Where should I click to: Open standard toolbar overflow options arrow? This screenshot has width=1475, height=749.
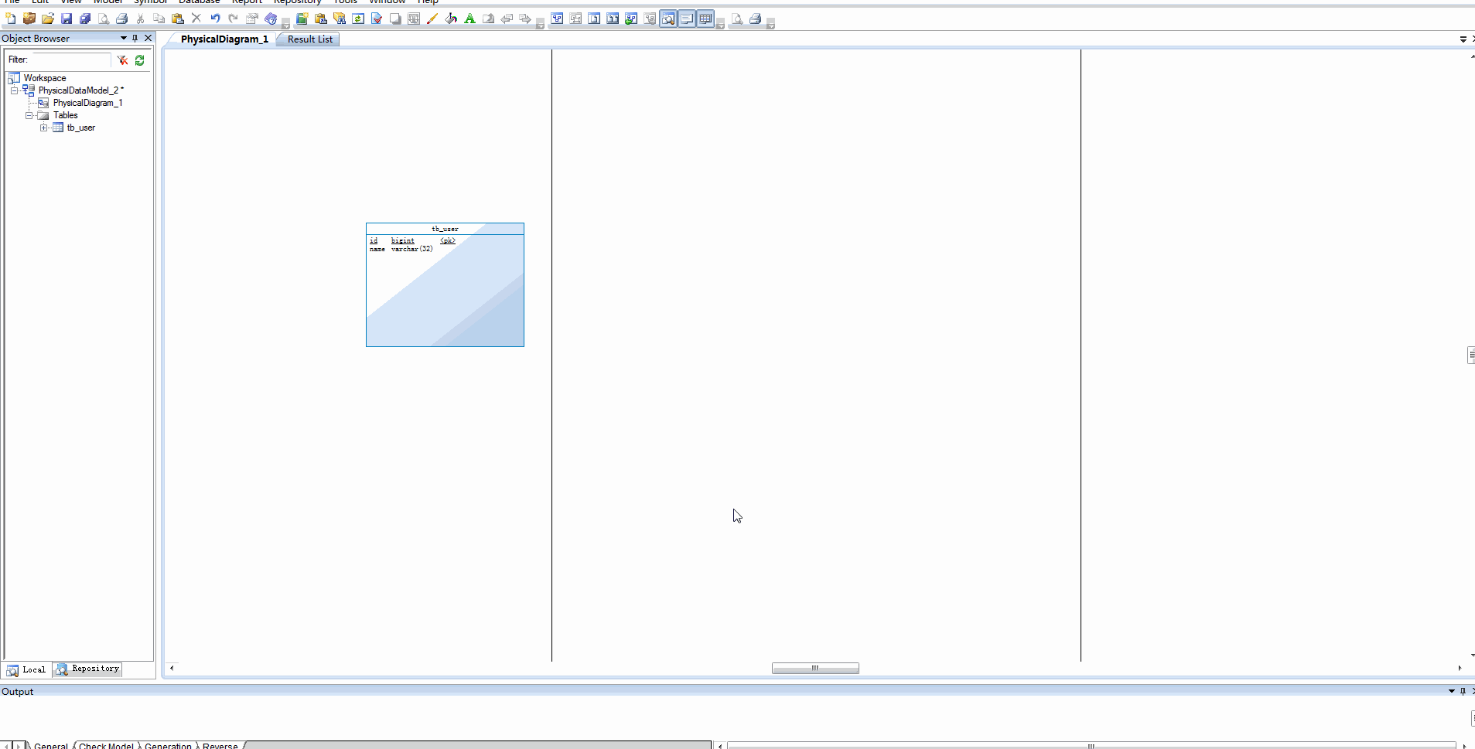pos(285,25)
